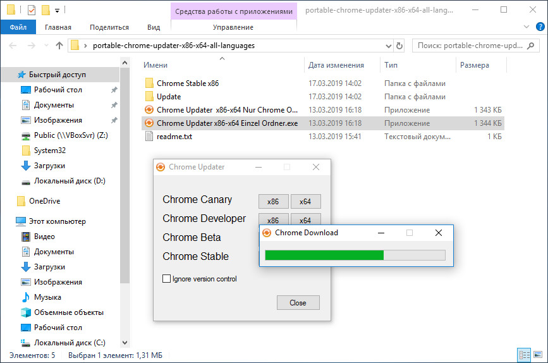
Task: Click Chrome Updater window title icon
Action: (x=161, y=167)
